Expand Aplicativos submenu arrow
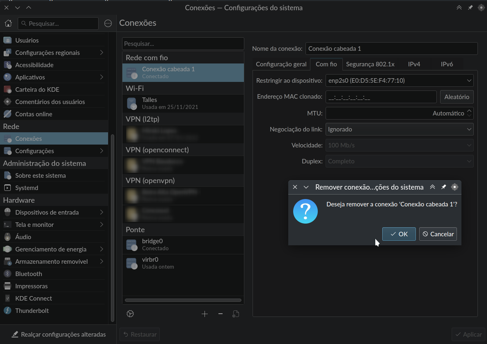Viewport: 487px width, 344px height. click(102, 77)
